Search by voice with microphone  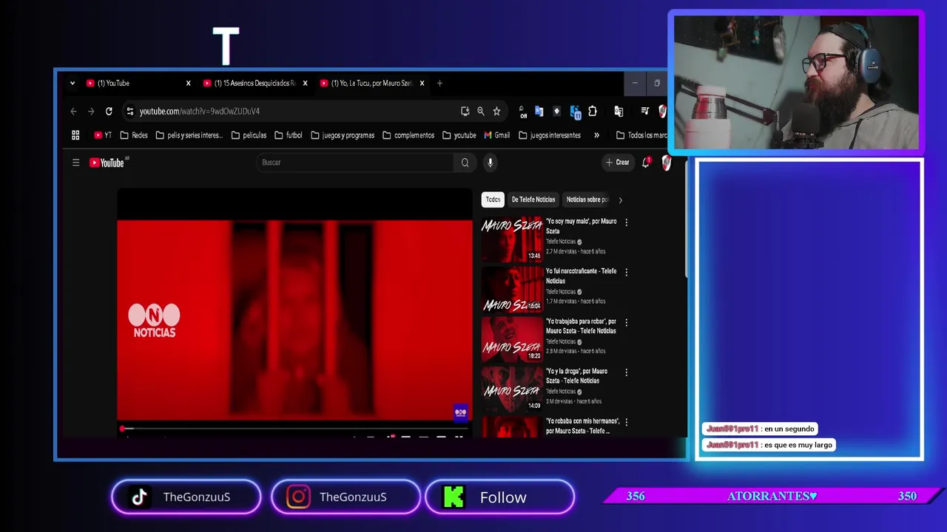click(x=490, y=163)
